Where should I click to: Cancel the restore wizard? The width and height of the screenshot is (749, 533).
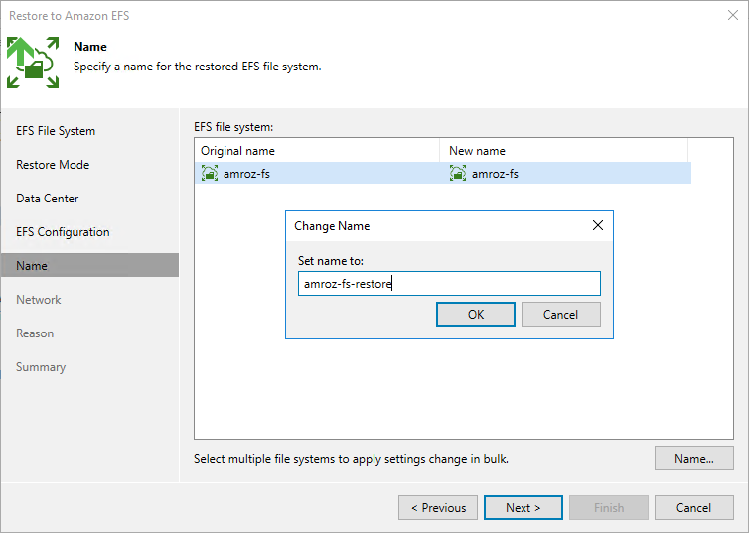click(x=693, y=508)
